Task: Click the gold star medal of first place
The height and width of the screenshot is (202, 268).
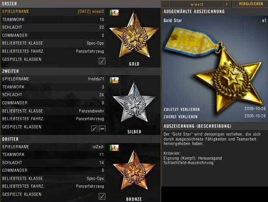Action: pyautogui.click(x=134, y=35)
